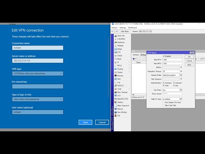205x154 pixels.
Task: Toggle mschap1 authentication checkbox
Action: [x=174, y=83]
